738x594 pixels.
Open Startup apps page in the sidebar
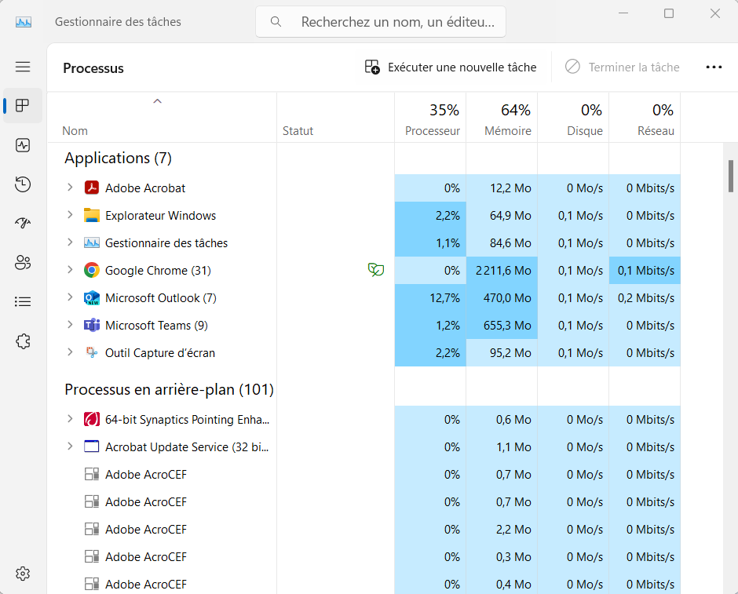[x=23, y=223]
